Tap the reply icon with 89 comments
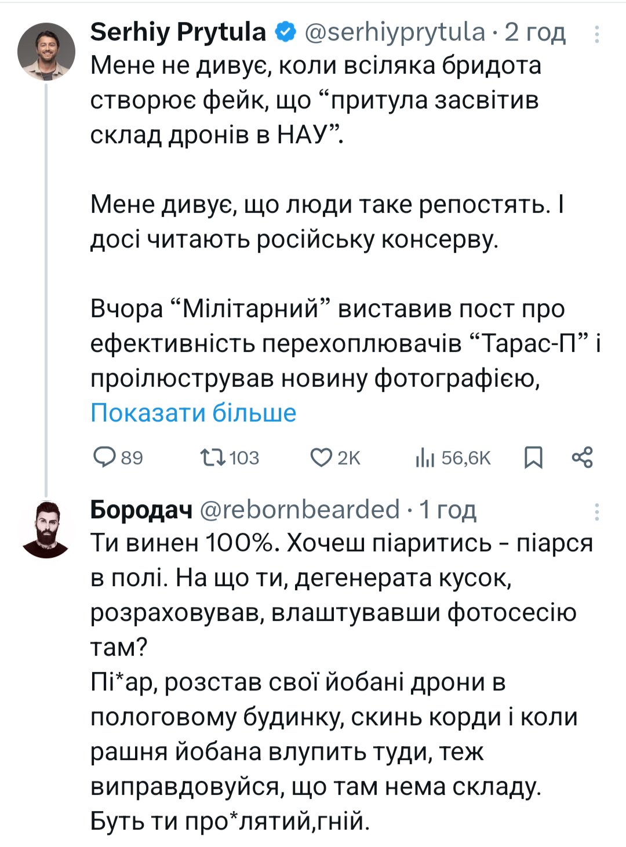Image resolution: width=626 pixels, height=847 pixels. (105, 457)
